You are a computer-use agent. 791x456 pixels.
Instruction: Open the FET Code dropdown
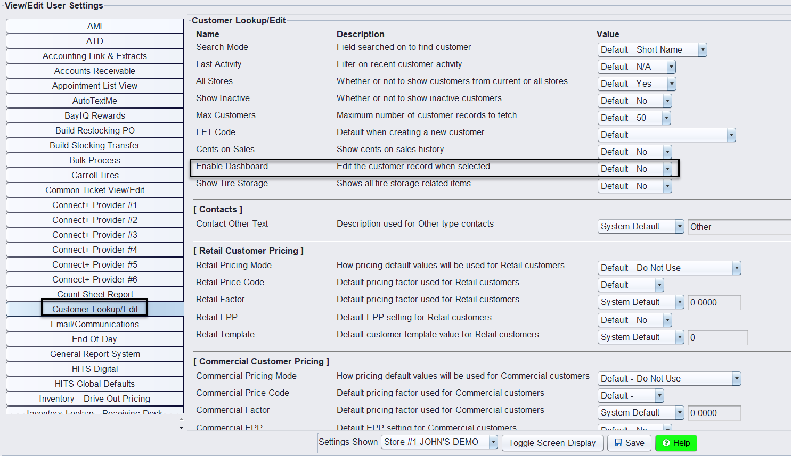click(731, 135)
